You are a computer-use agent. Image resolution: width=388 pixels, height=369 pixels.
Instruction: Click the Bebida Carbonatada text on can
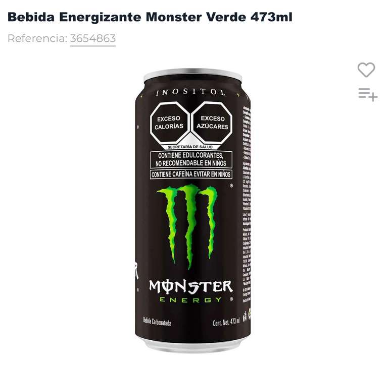158,322
